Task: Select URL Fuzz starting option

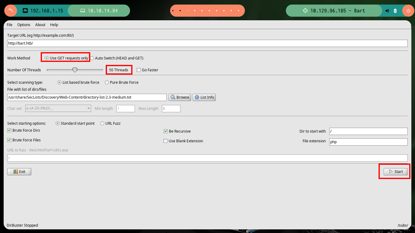Action: click(110, 123)
